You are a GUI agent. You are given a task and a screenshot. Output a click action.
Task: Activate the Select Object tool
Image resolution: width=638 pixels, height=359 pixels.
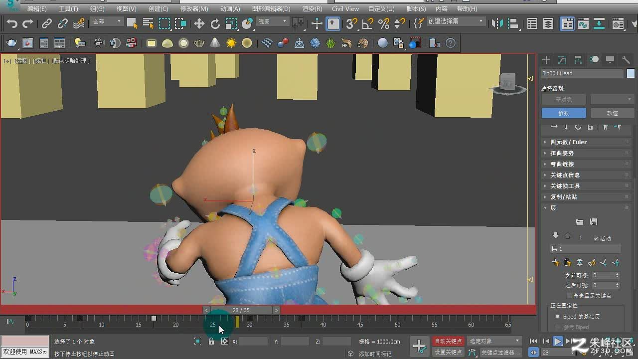(x=132, y=23)
